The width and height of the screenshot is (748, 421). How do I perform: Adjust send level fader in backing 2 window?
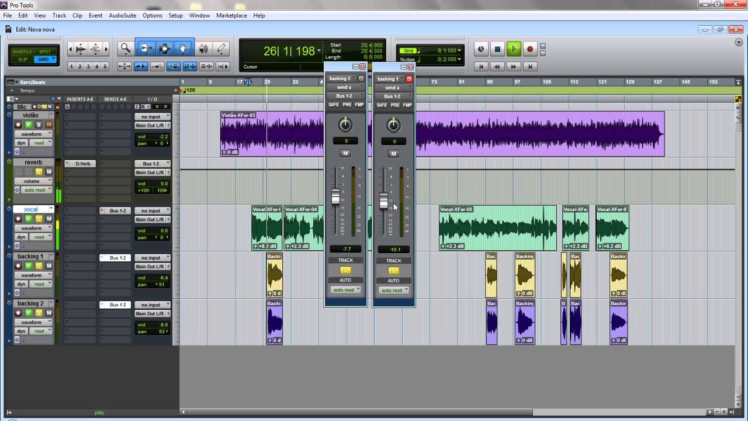coord(335,196)
